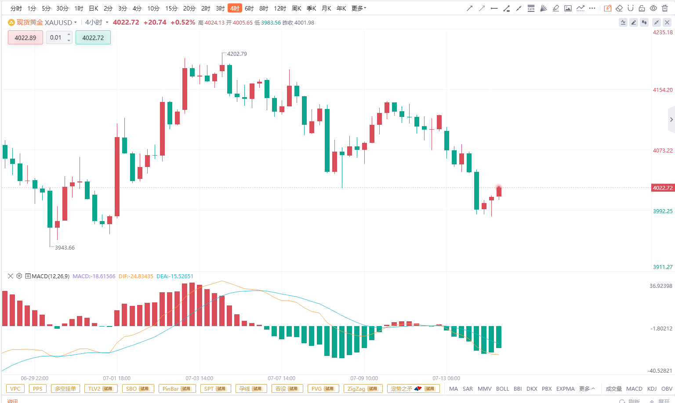
Task: Increase lot size with stepper up arrow
Action: (69, 35)
